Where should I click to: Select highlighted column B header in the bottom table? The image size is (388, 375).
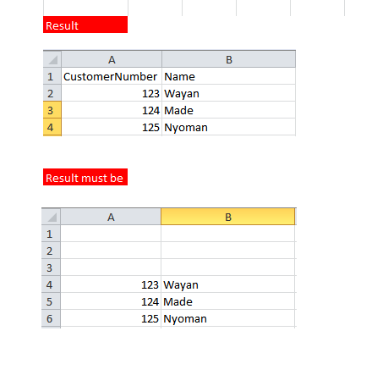(228, 217)
